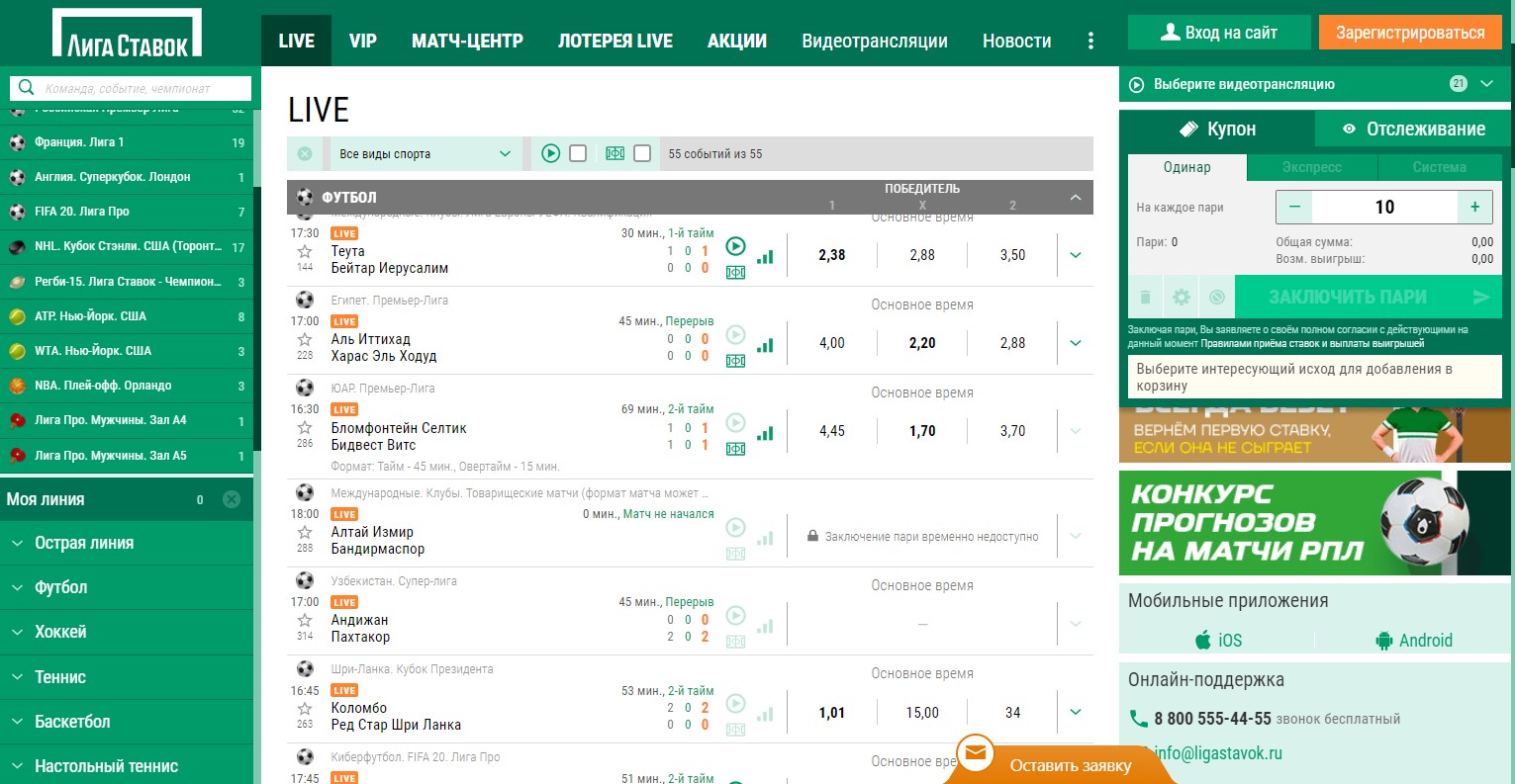Open the video stream for the Теута match

(x=735, y=246)
